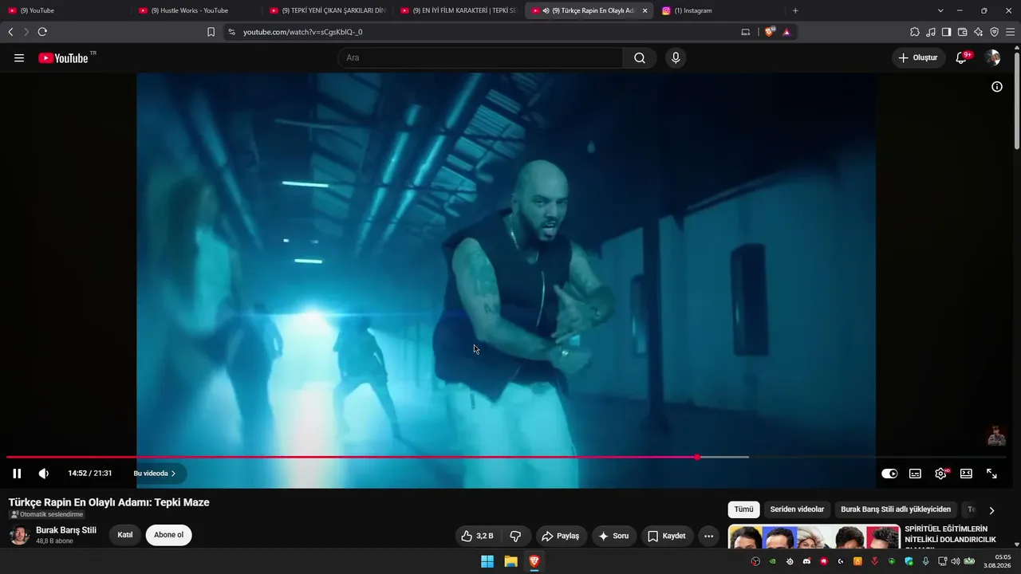Click the address bar URL
The image size is (1021, 574).
[302, 32]
